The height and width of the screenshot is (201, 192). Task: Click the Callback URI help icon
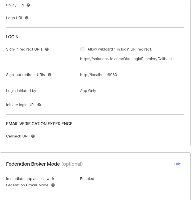coord(33,136)
